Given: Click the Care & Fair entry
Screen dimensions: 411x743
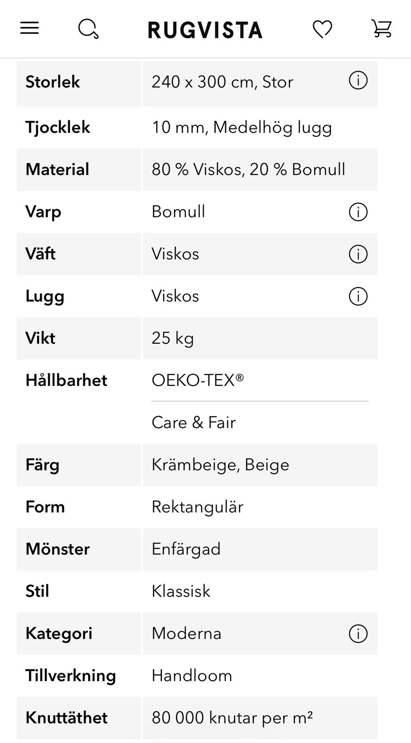Looking at the screenshot, I should pyautogui.click(x=193, y=423).
